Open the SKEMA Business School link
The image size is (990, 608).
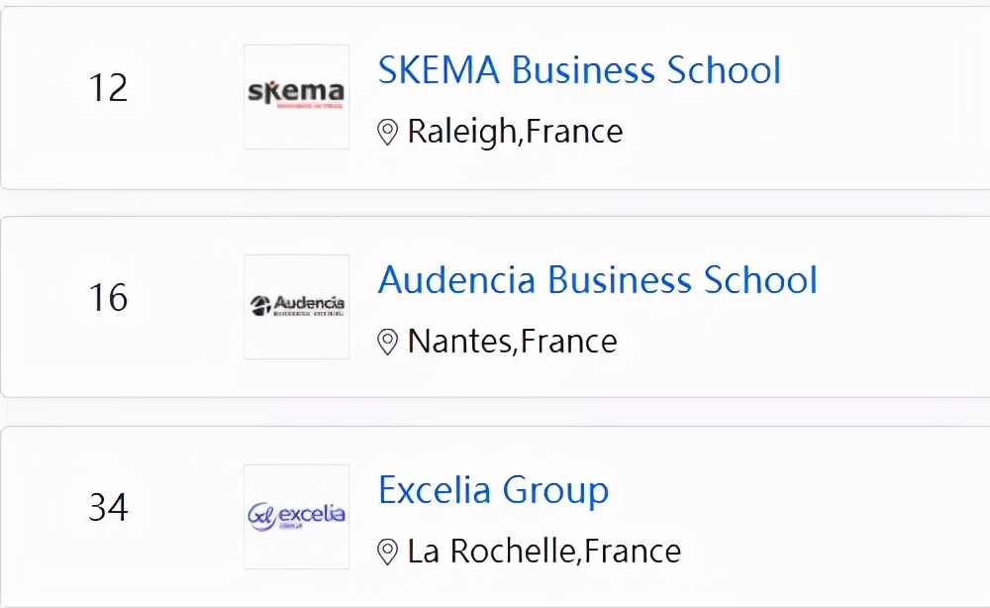pos(579,70)
